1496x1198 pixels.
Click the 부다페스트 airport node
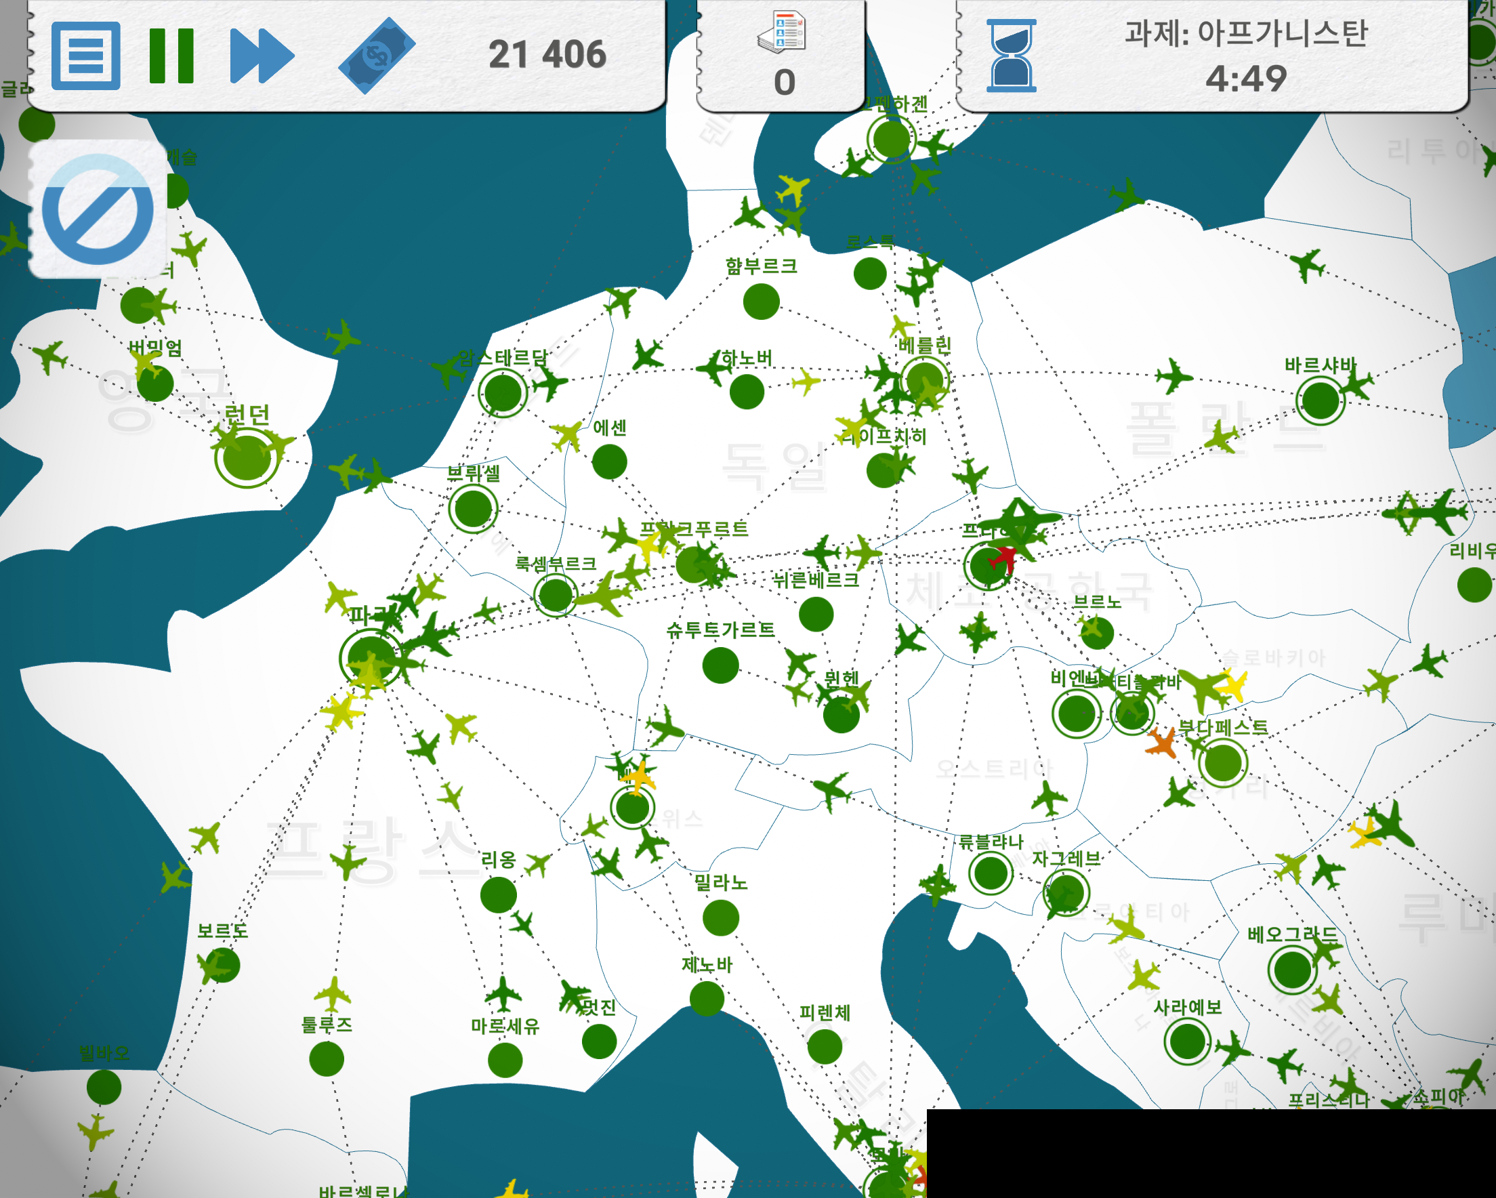click(x=1222, y=763)
